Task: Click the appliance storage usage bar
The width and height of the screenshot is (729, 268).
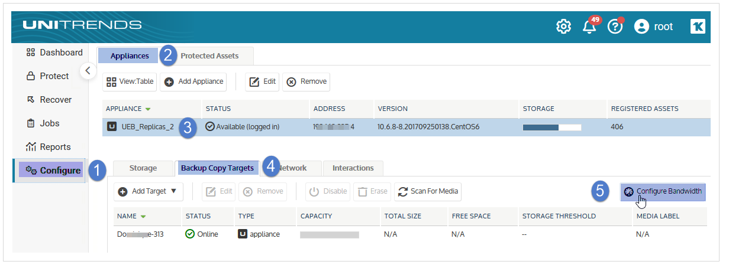Action: pos(552,127)
